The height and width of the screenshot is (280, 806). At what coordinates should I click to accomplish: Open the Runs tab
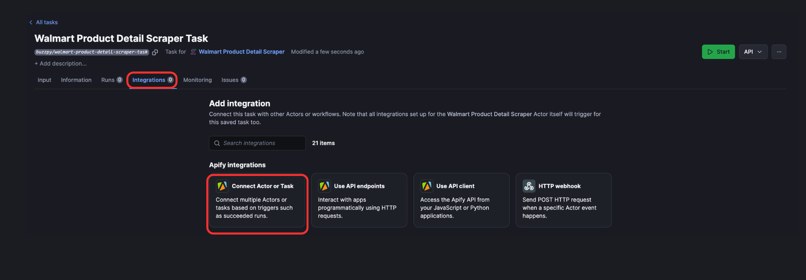(x=112, y=80)
